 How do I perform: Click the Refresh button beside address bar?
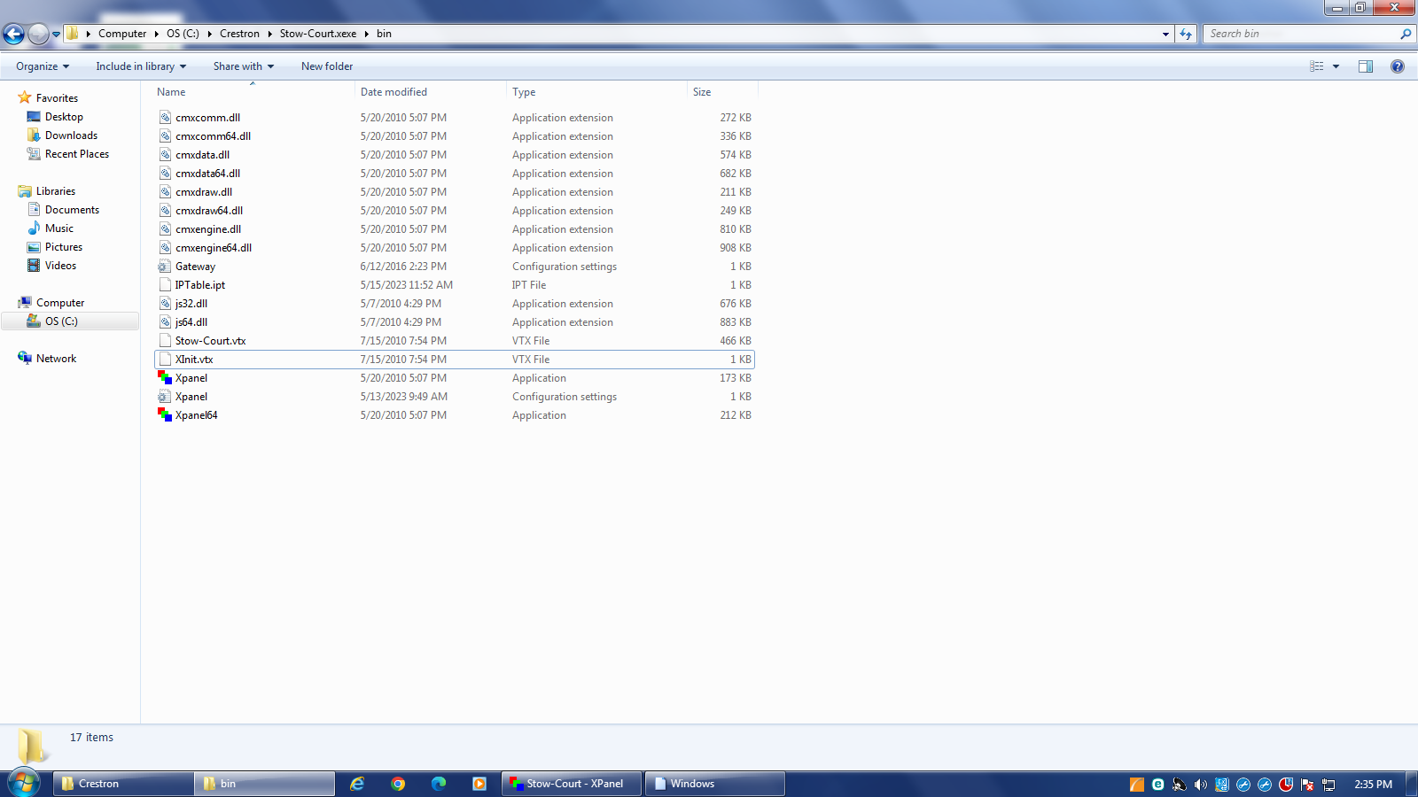click(1186, 34)
